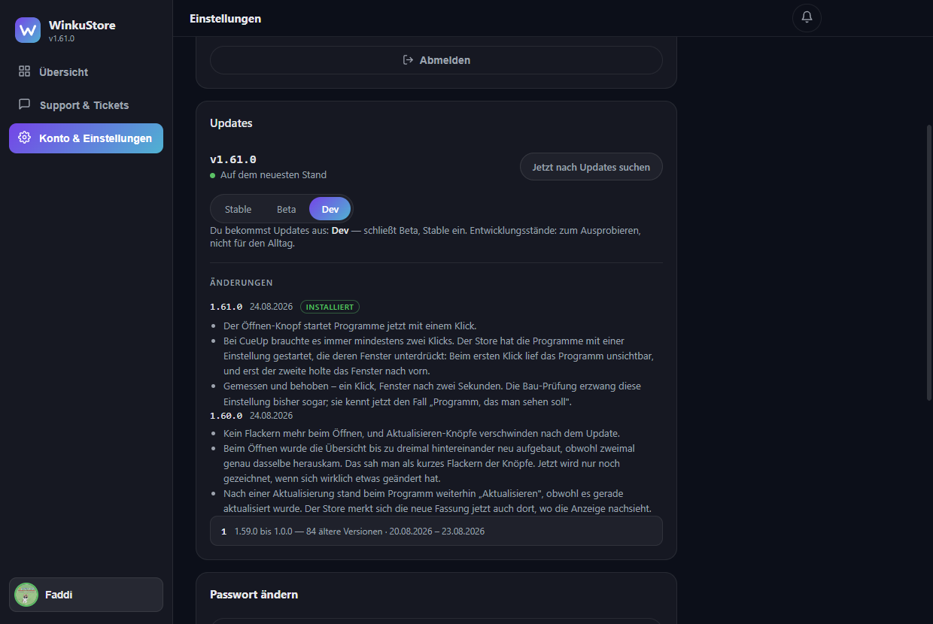Click the WinkuStore logo icon
This screenshot has height=624, width=933.
click(28, 30)
